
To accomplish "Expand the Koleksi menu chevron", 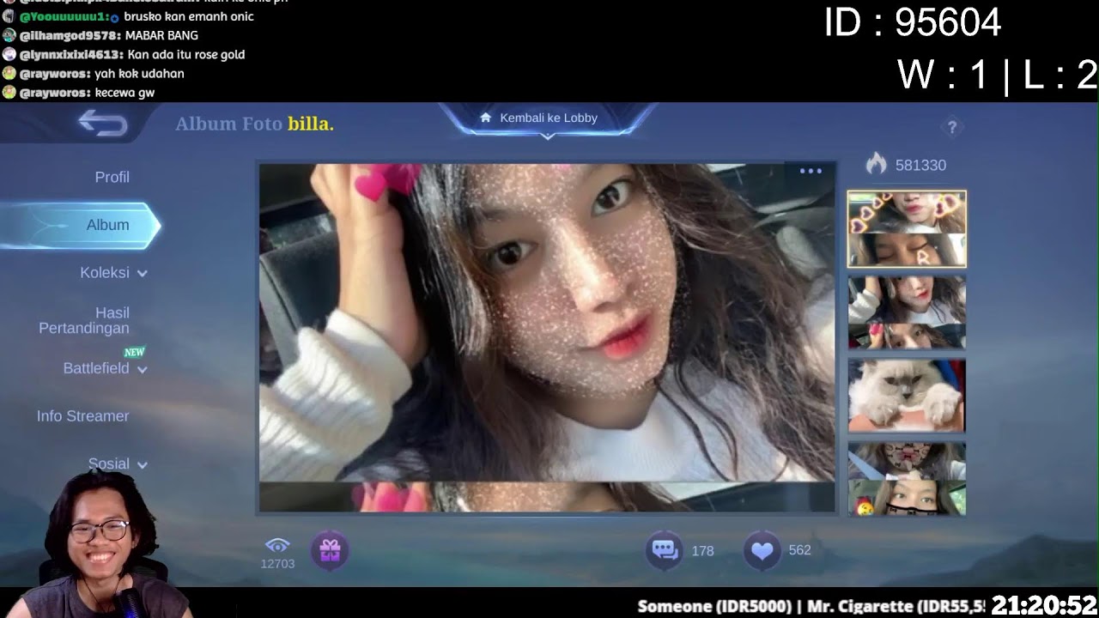I will click(x=143, y=273).
